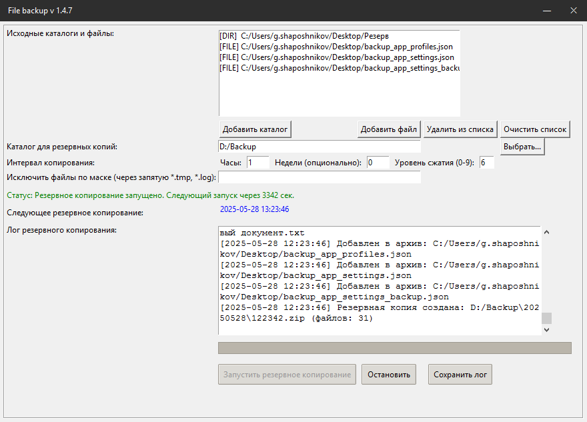Click the next backup time 2025-05-28 13:23:46
Image resolution: width=587 pixels, height=422 pixels.
pos(255,209)
